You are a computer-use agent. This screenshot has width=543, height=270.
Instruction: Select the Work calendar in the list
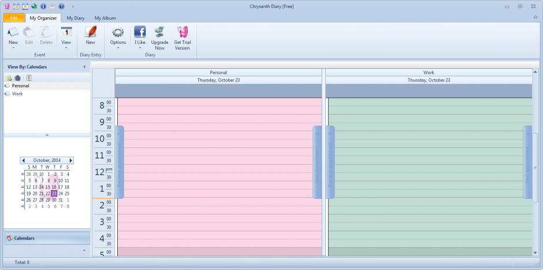[x=47, y=94]
